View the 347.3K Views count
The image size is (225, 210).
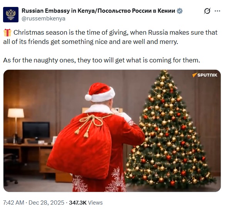point(86,203)
